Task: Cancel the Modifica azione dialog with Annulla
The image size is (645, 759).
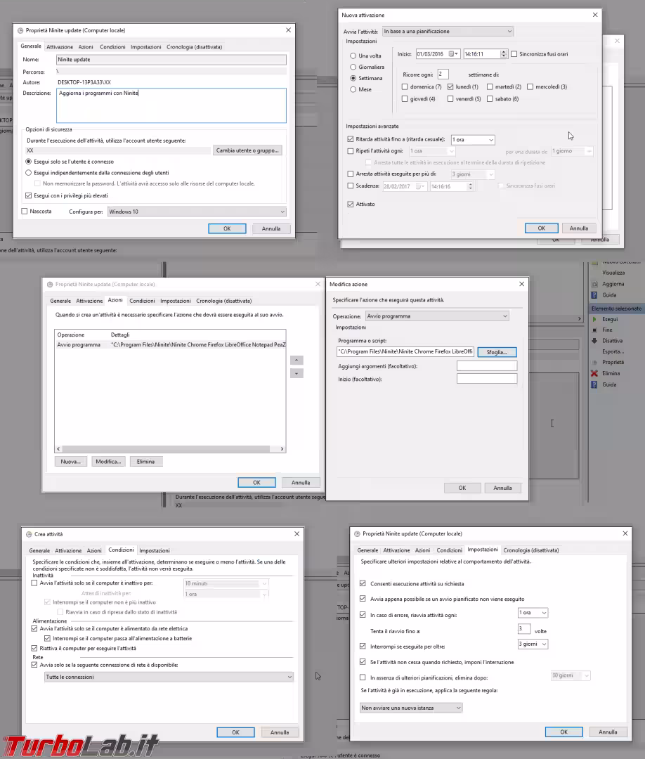Action: pos(503,488)
